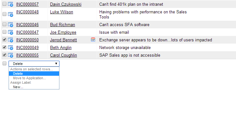
Task: Show preview popup for INC0000049
Action: coord(11,47)
